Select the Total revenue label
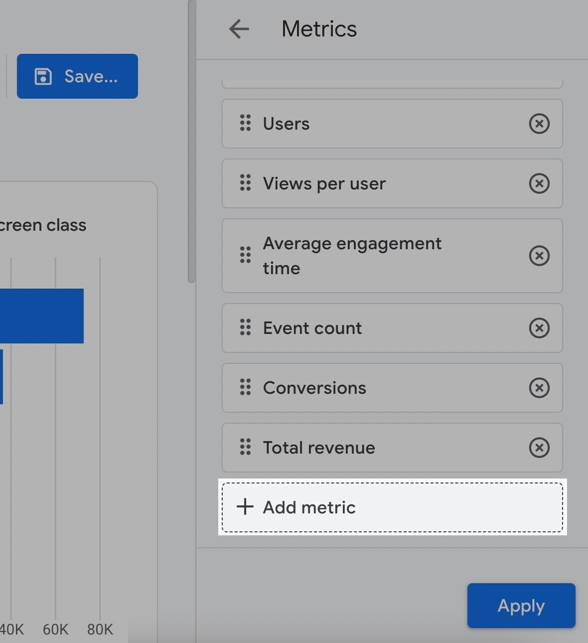588x643 pixels. [x=319, y=448]
